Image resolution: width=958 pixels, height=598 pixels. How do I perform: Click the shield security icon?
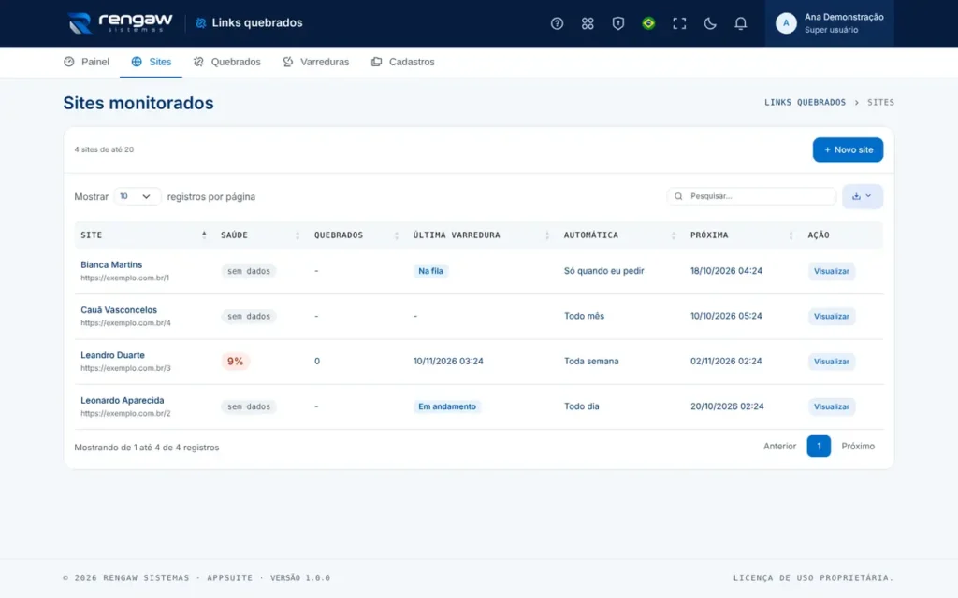(x=617, y=23)
